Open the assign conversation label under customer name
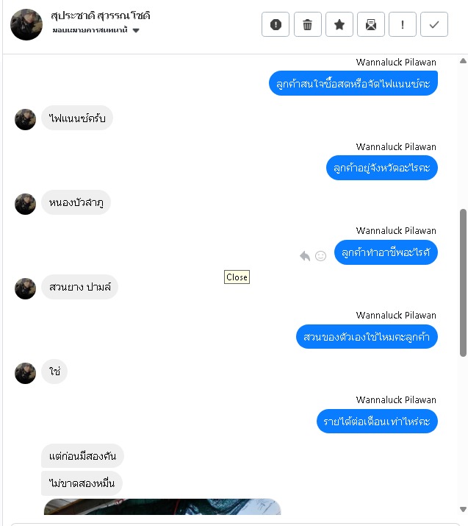Image resolution: width=468 pixels, height=526 pixels. [90, 30]
